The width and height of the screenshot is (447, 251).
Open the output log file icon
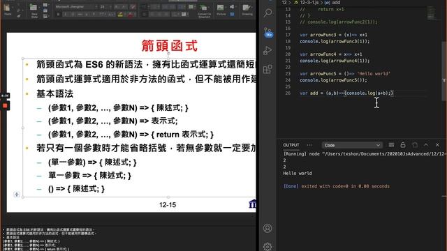(x=415, y=145)
